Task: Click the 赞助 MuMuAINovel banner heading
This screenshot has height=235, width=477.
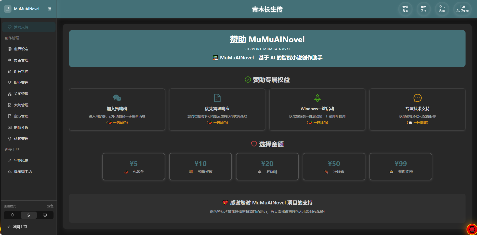Action: click(267, 40)
